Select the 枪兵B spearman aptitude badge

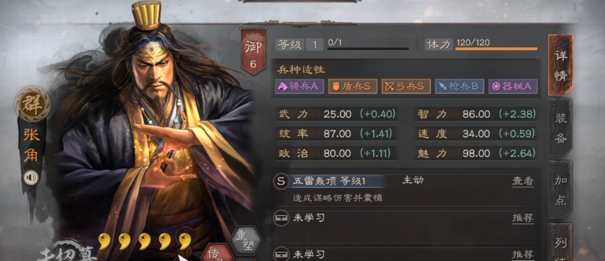click(x=460, y=87)
